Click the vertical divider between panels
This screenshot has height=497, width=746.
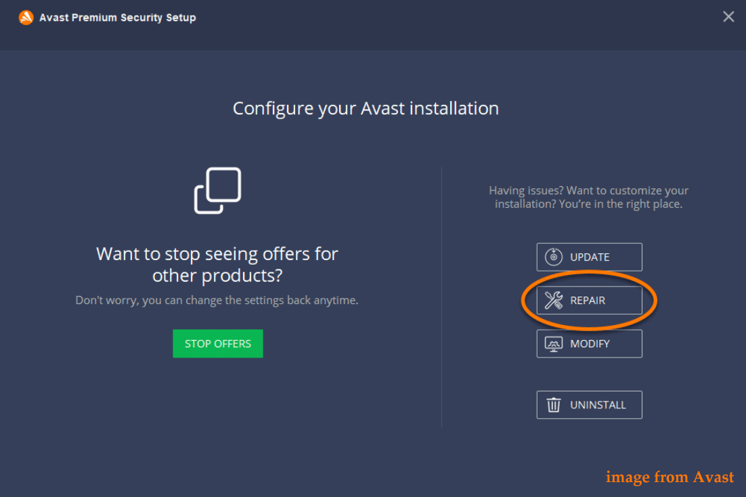[x=441, y=297]
